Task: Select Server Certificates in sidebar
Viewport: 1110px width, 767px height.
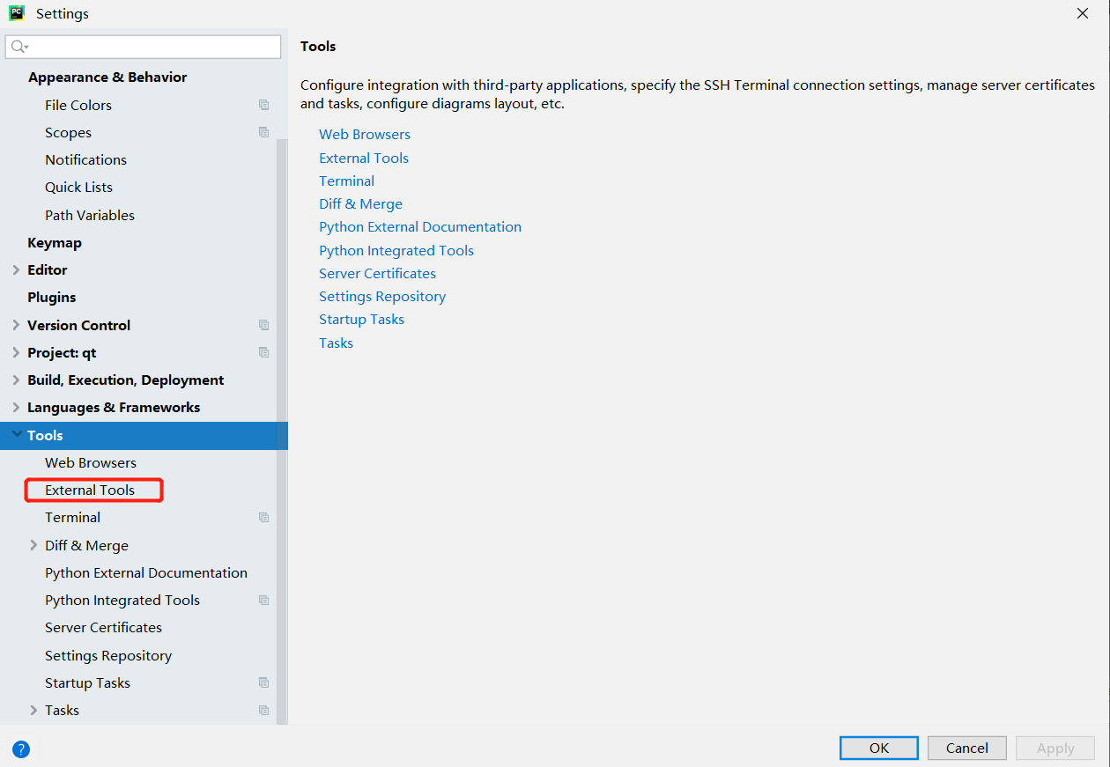Action: point(103,628)
